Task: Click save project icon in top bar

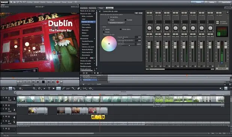Action: pyautogui.click(x=18, y=2)
